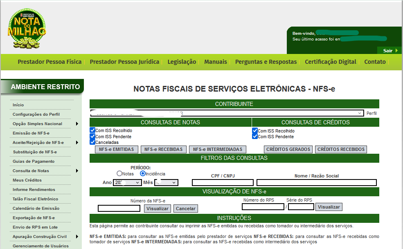Select the Notas period radio button
Image resolution: width=403 pixels, height=249 pixels.
(x=119, y=174)
